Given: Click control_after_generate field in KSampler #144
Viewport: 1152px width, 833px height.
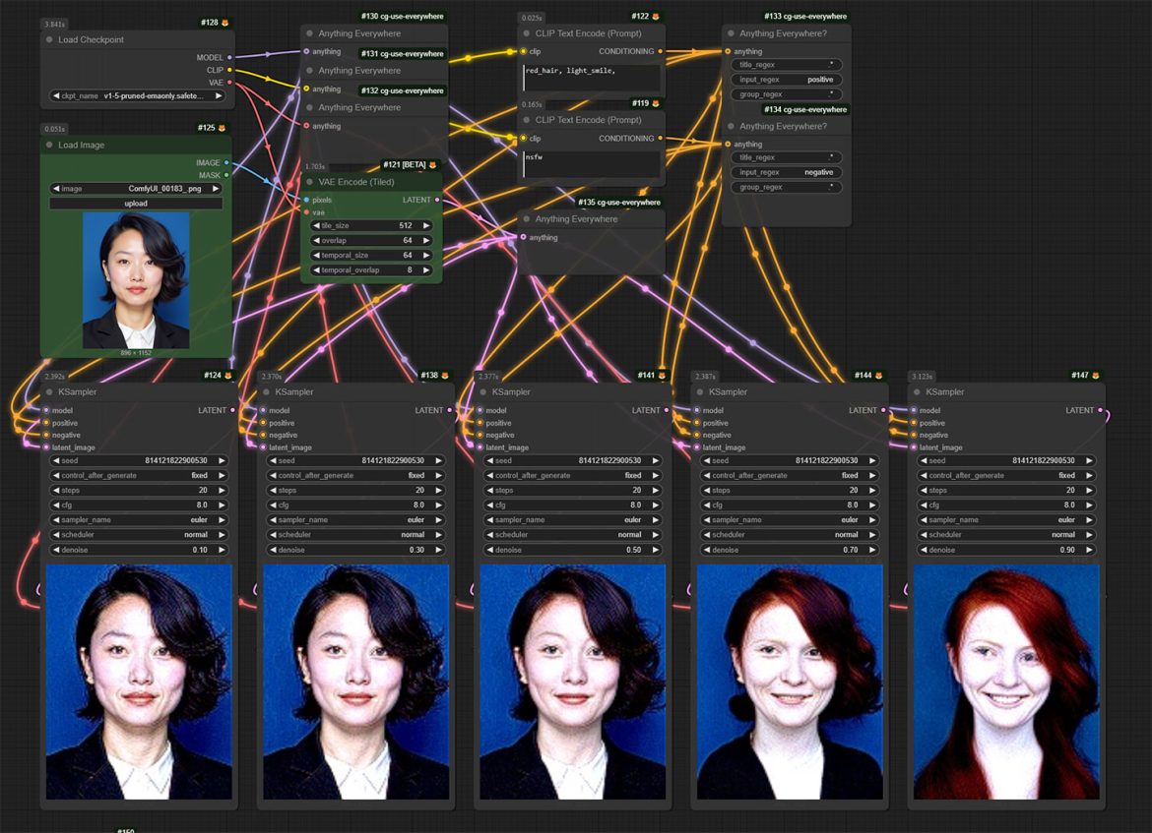Looking at the screenshot, I should click(787, 476).
